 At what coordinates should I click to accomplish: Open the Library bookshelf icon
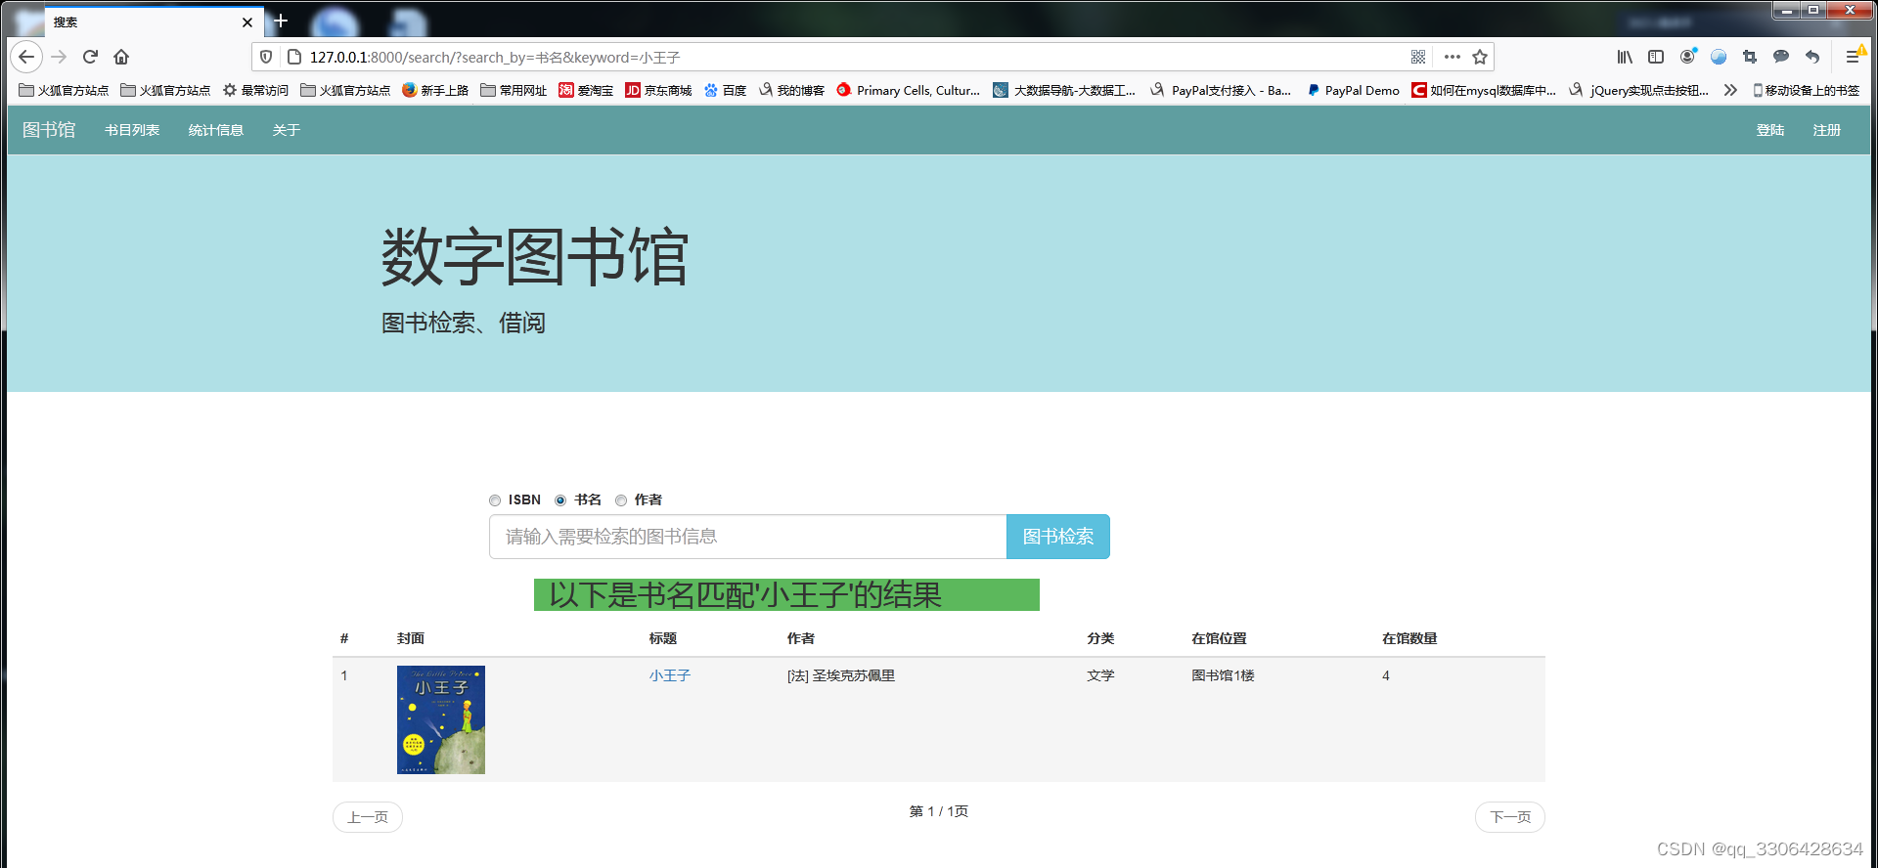coord(1625,57)
